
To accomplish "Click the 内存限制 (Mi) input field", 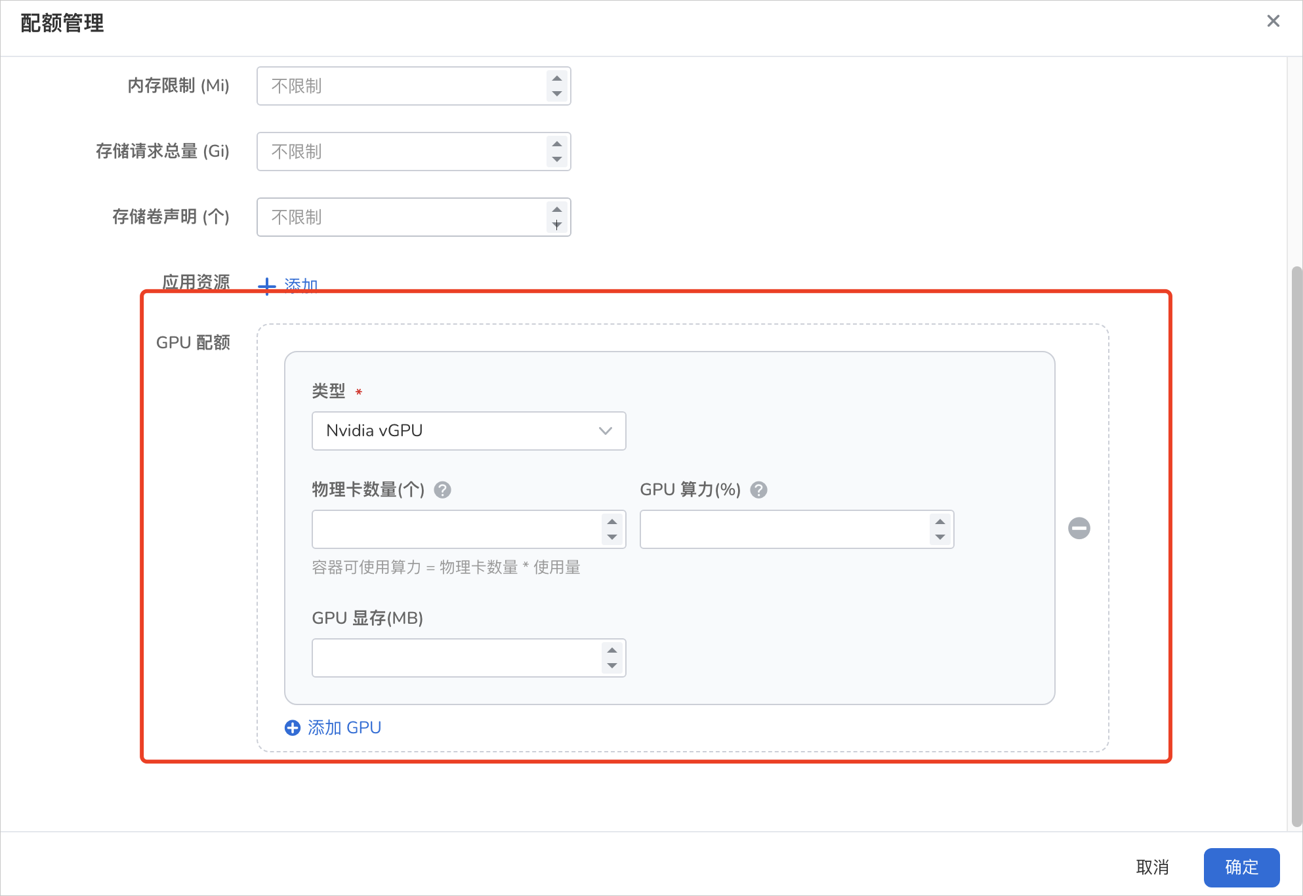I will (413, 86).
